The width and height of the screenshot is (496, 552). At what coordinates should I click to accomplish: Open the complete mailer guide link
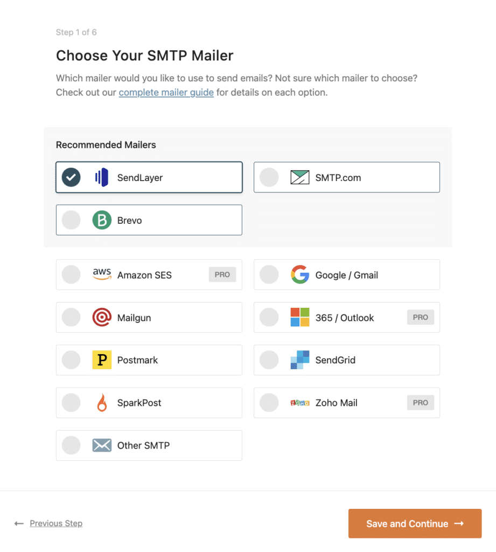(166, 92)
